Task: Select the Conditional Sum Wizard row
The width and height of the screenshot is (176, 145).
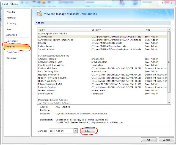Action: pos(102,65)
